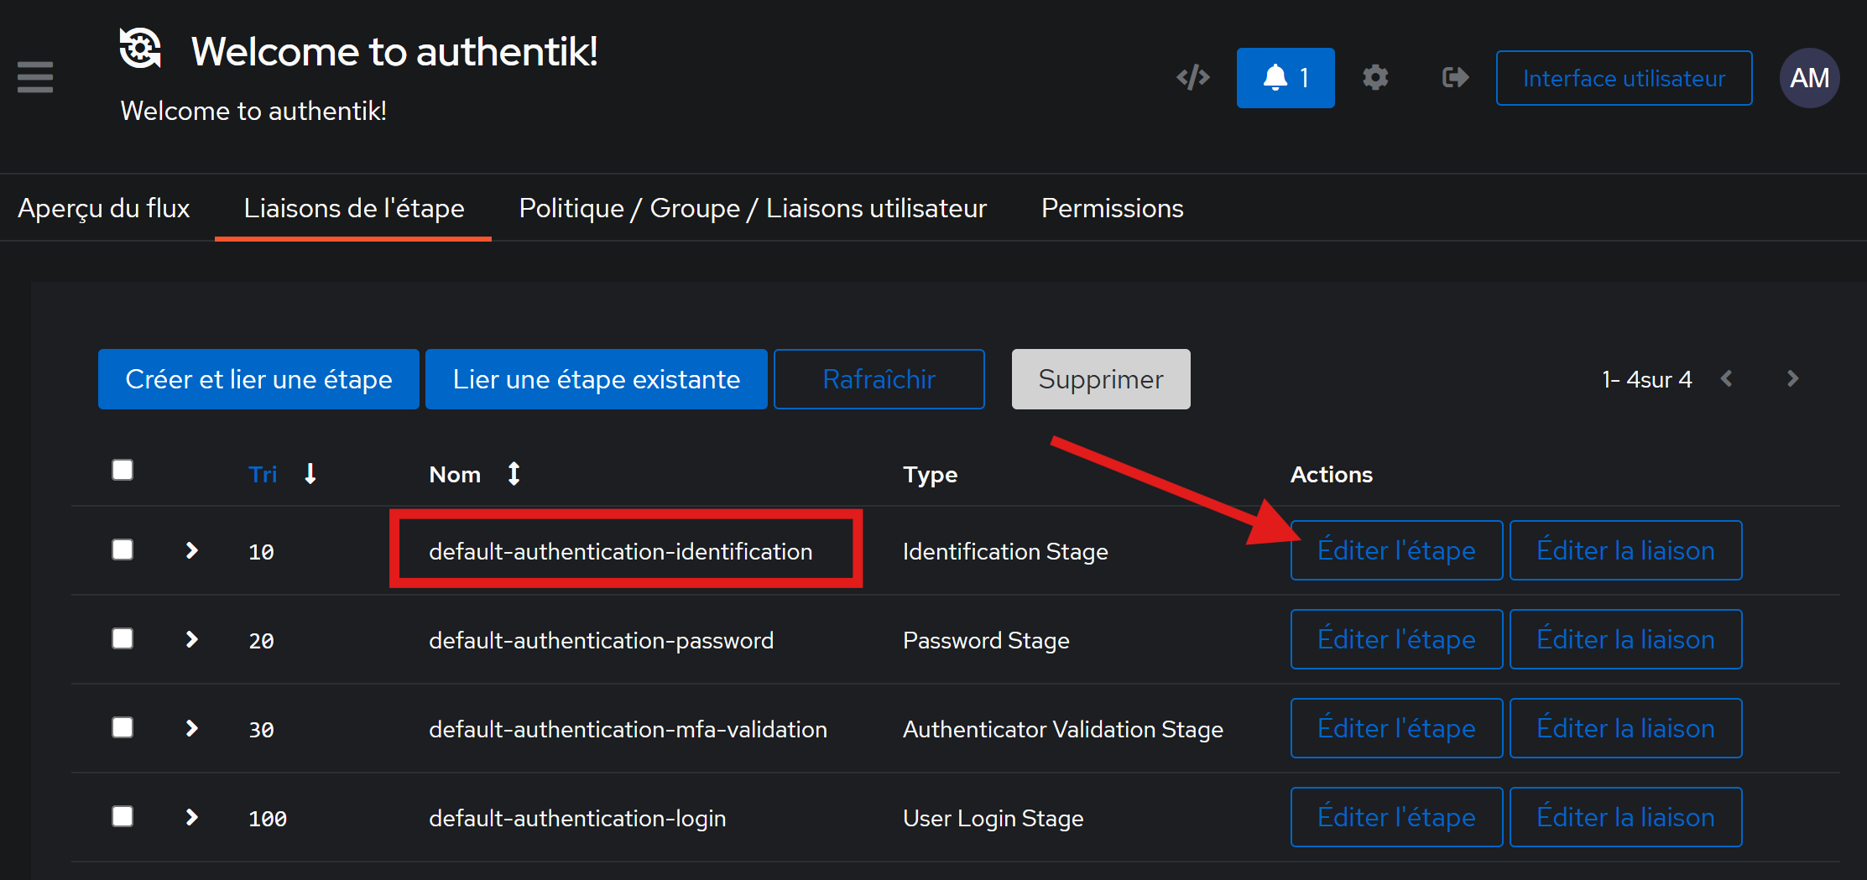Check the default-authentication-identification row checkbox
The image size is (1867, 880).
(123, 549)
